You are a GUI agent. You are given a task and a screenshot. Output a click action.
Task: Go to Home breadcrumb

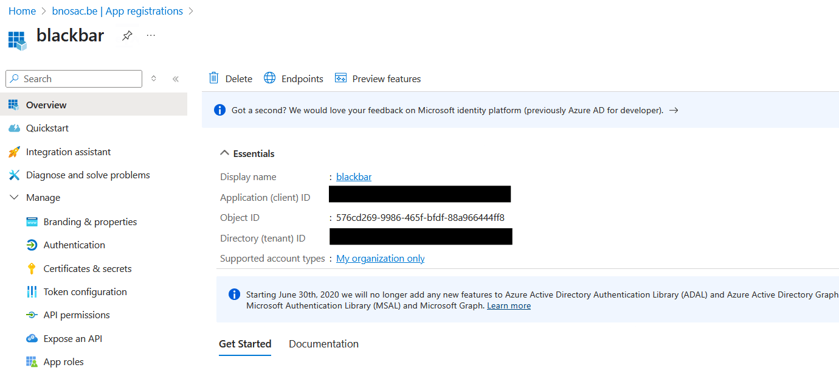point(22,11)
